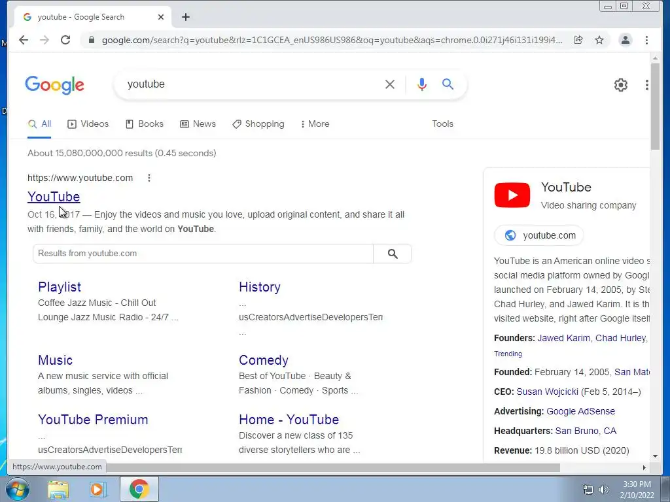Switch to the Videos tab

pos(88,124)
